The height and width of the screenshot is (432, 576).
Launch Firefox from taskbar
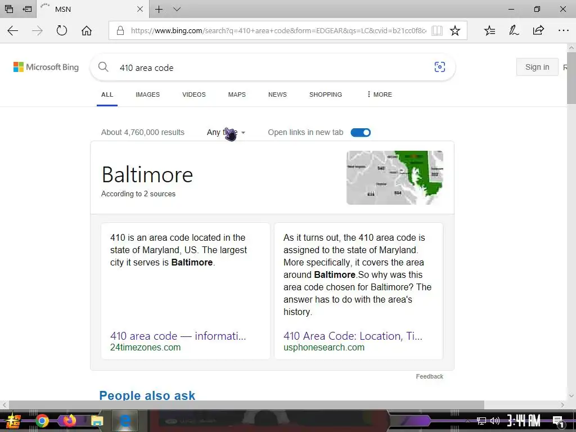tap(69, 421)
